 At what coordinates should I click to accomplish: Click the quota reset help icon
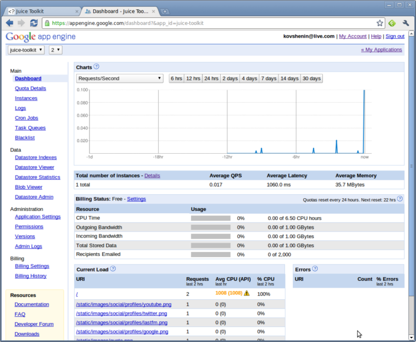[x=400, y=199]
